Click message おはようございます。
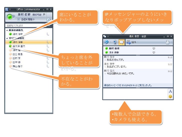 click(117, 67)
